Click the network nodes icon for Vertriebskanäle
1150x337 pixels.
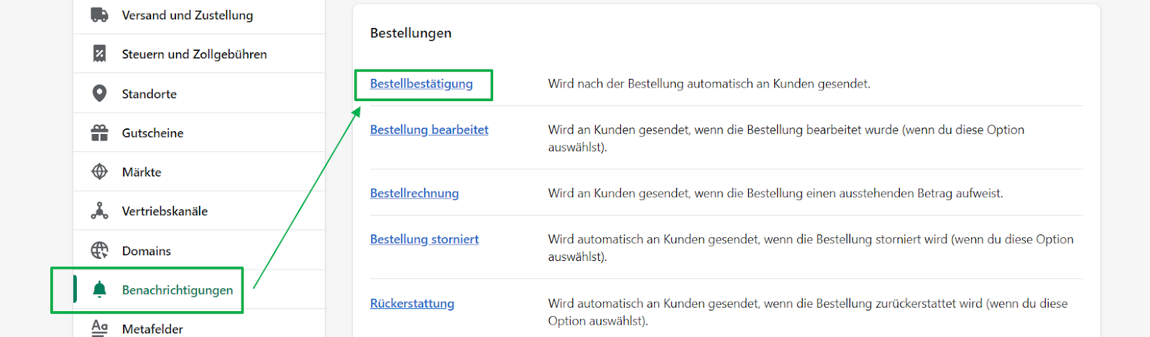pos(100,211)
